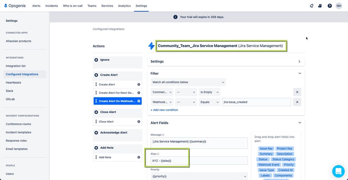This screenshot has height=180, width=348.
Task: Open gear settings for Create Alert On Webhook
Action: pyautogui.click(x=139, y=101)
